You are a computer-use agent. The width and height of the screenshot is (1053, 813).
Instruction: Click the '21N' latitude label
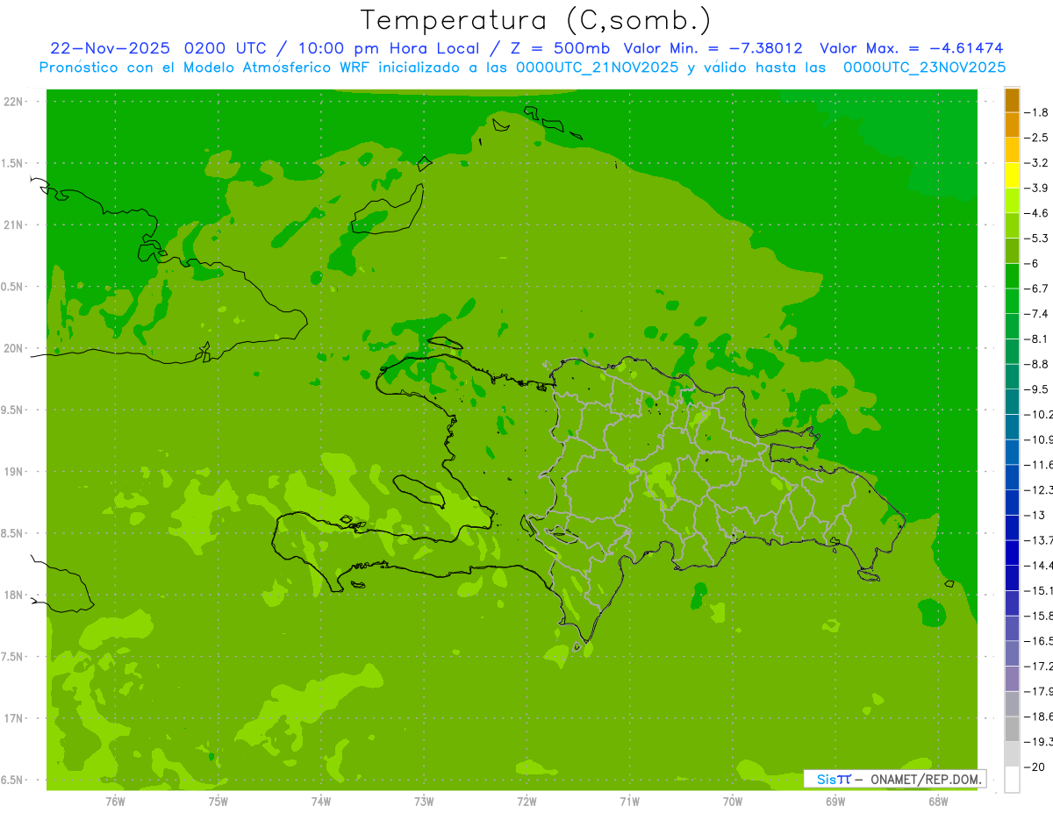point(13,225)
